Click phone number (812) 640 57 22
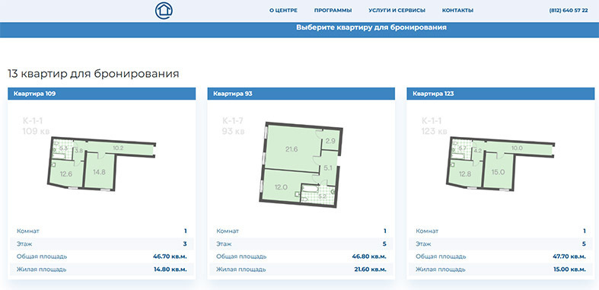Viewport: 599px width, 290px height. (x=569, y=11)
